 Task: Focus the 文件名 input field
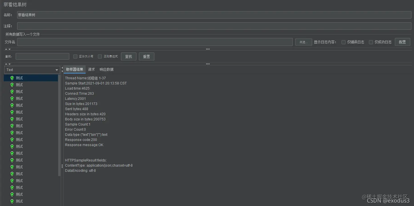click(155, 42)
